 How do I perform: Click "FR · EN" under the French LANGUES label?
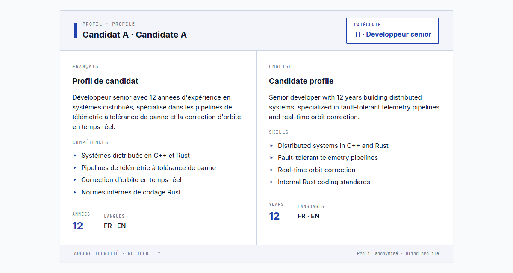[115, 226]
